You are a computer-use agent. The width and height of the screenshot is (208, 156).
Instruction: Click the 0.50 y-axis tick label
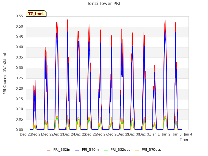(x=19, y=26)
